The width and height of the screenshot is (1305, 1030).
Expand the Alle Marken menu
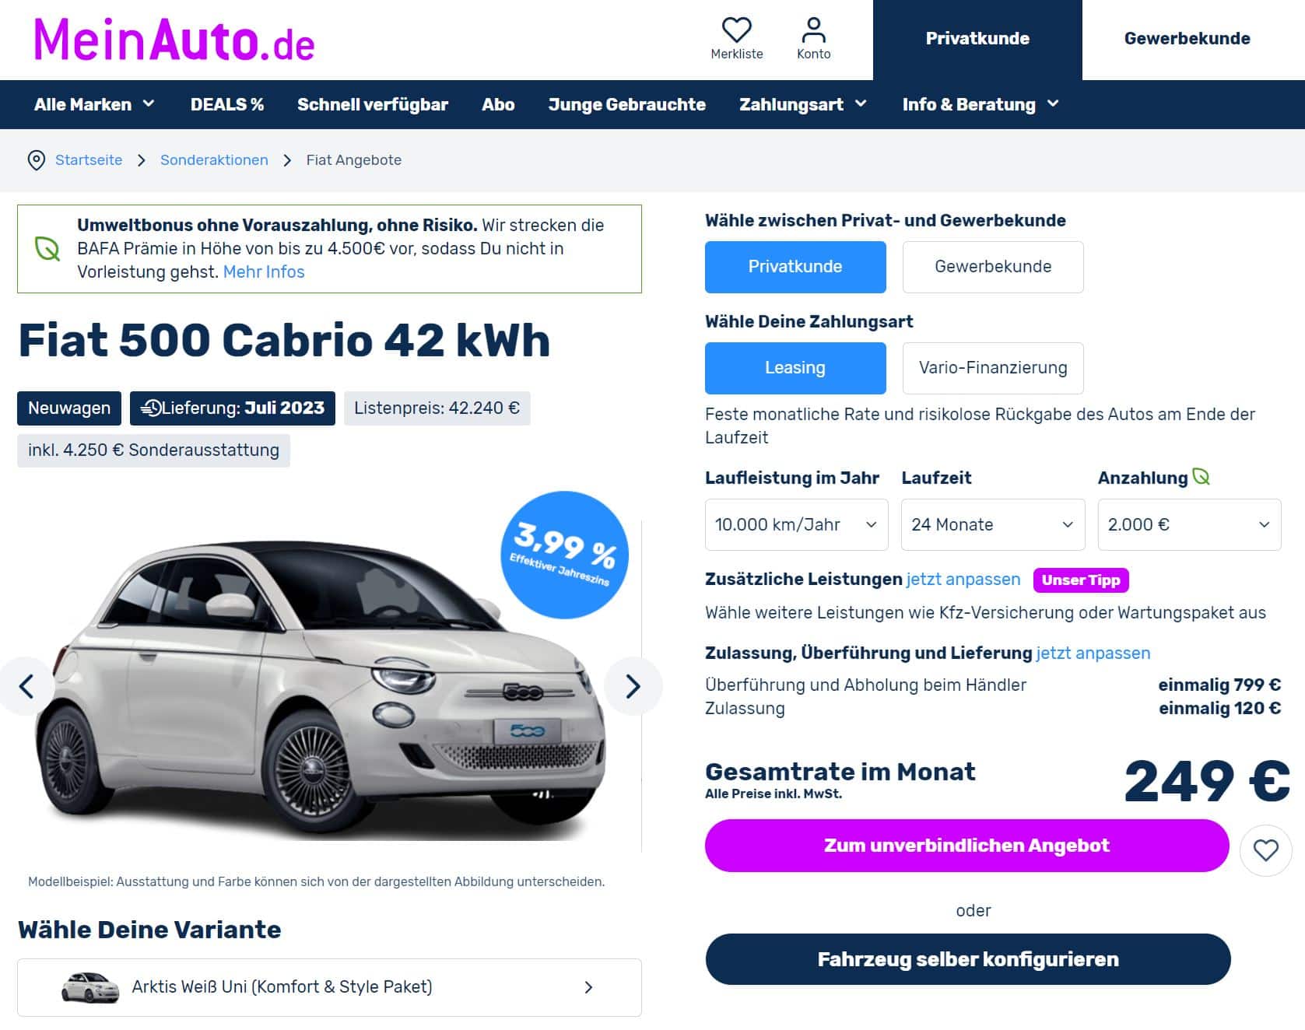(x=94, y=104)
